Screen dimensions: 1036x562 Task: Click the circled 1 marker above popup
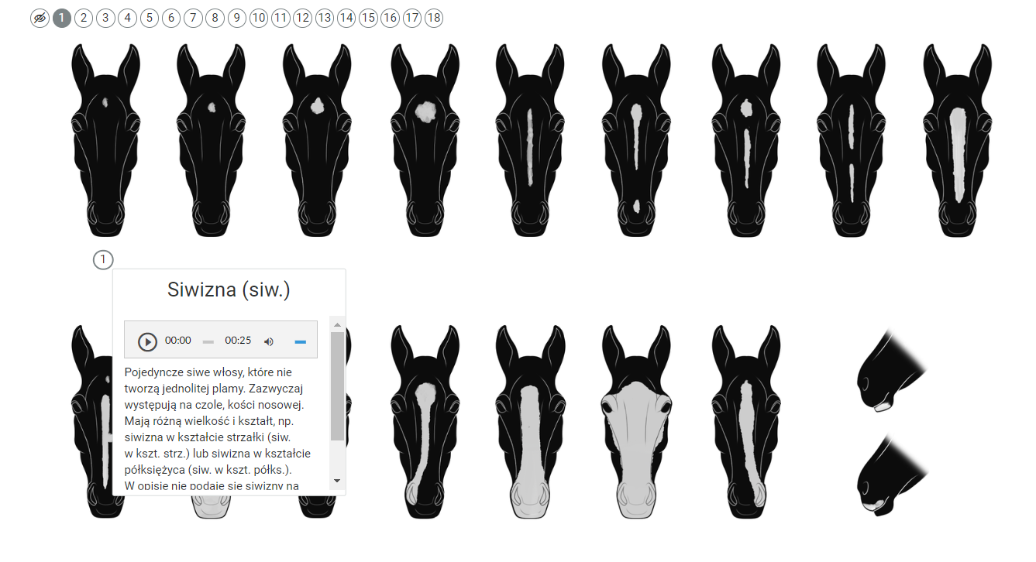point(103,260)
